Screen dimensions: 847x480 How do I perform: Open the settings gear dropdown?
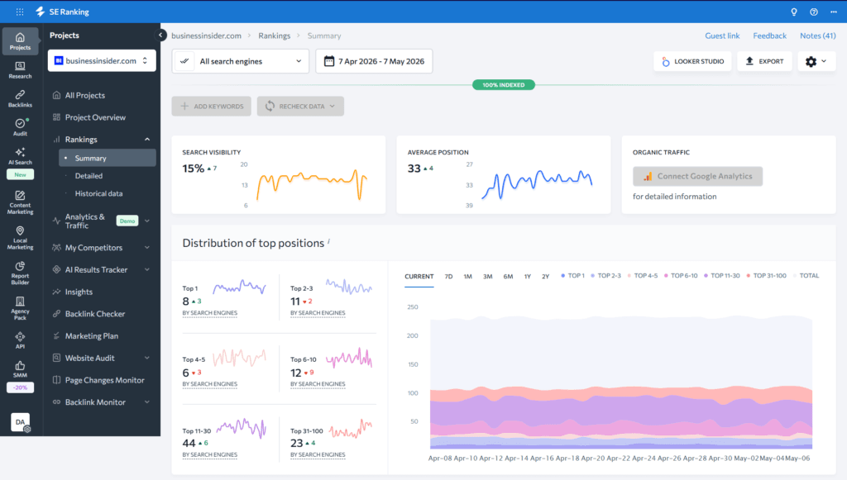(x=816, y=61)
